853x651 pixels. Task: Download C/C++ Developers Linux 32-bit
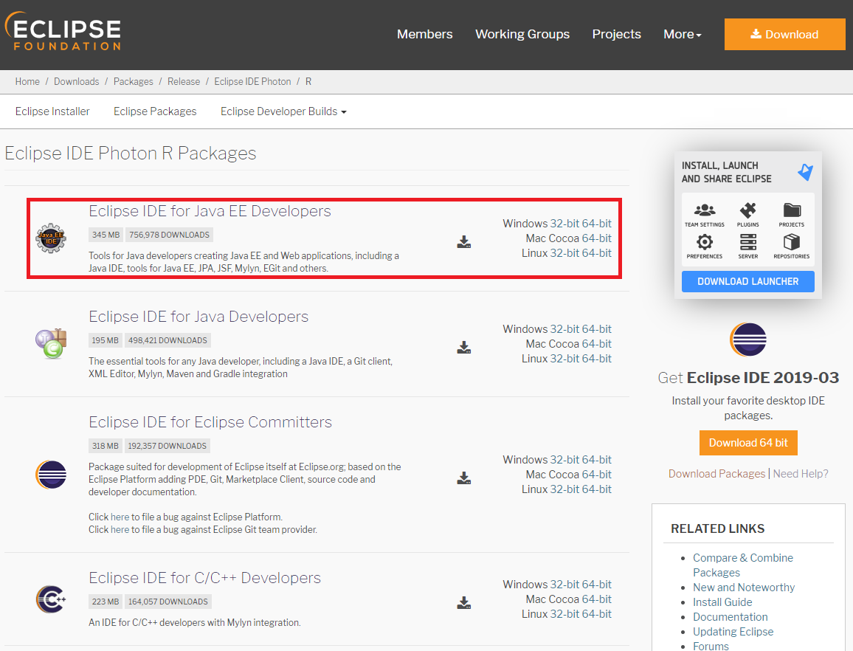pos(564,614)
